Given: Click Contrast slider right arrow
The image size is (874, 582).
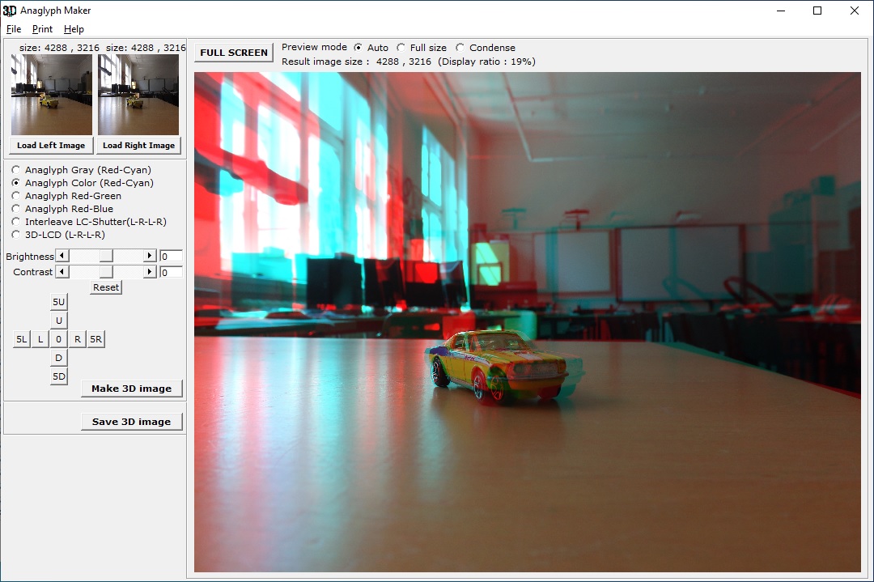Looking at the screenshot, I should point(149,271).
